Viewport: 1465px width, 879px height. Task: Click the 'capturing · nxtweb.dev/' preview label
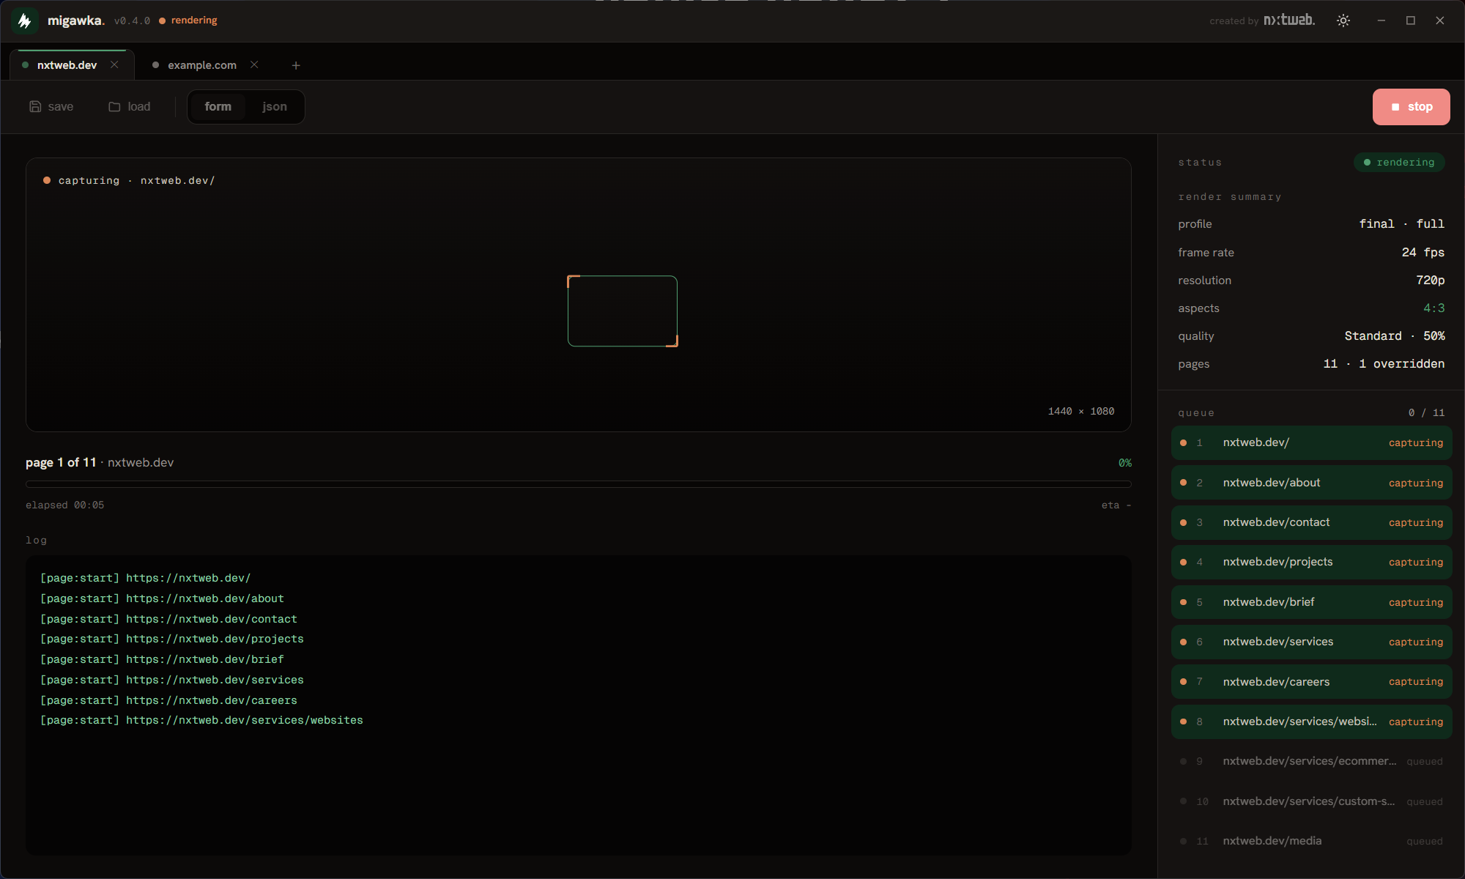[136, 181]
